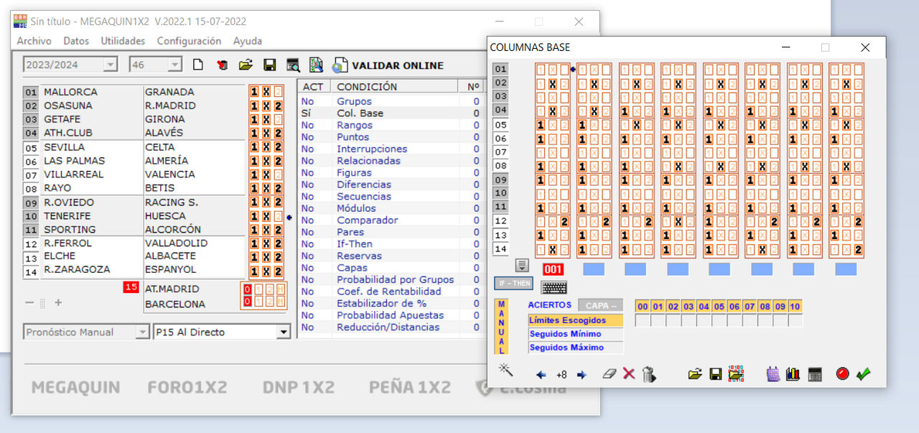Confirm with the green checkmark icon
Image resolution: width=919 pixels, height=433 pixels.
click(x=864, y=374)
